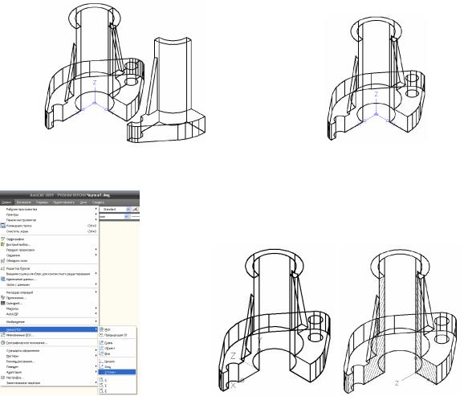Open the Сервис menu in menu bar

tap(6, 202)
